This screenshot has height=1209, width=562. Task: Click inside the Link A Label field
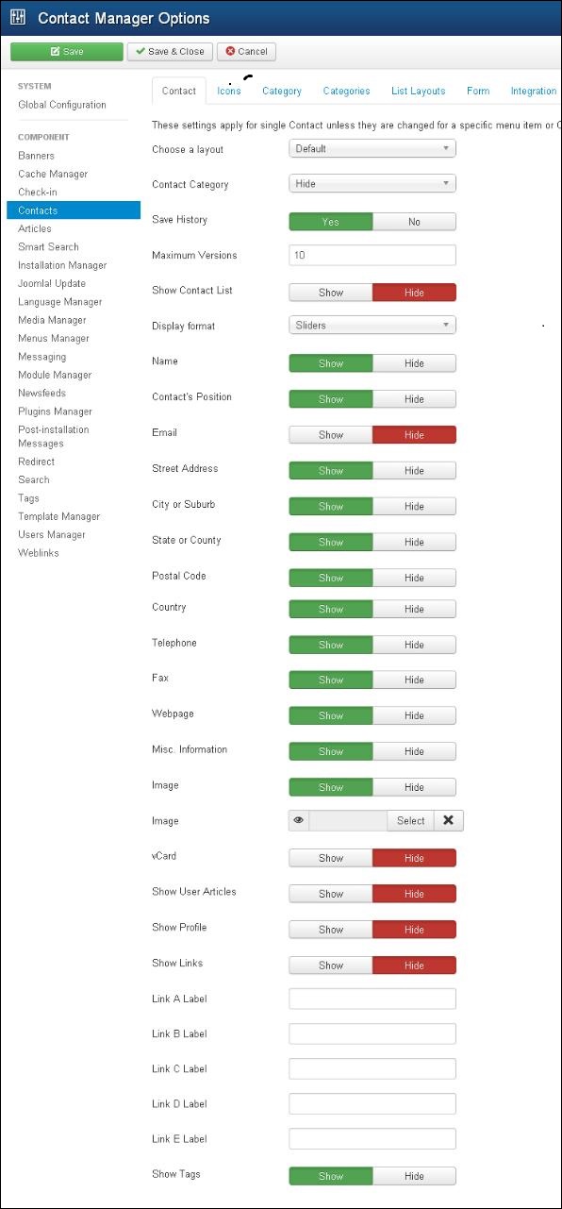point(372,998)
